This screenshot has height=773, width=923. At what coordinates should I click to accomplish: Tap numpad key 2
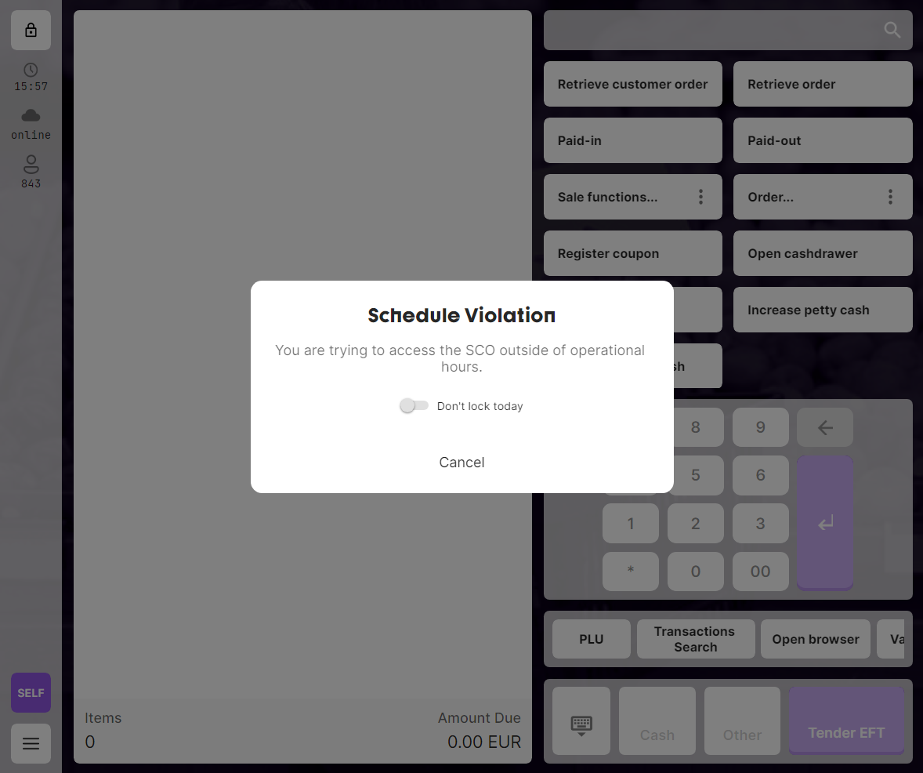coord(695,523)
